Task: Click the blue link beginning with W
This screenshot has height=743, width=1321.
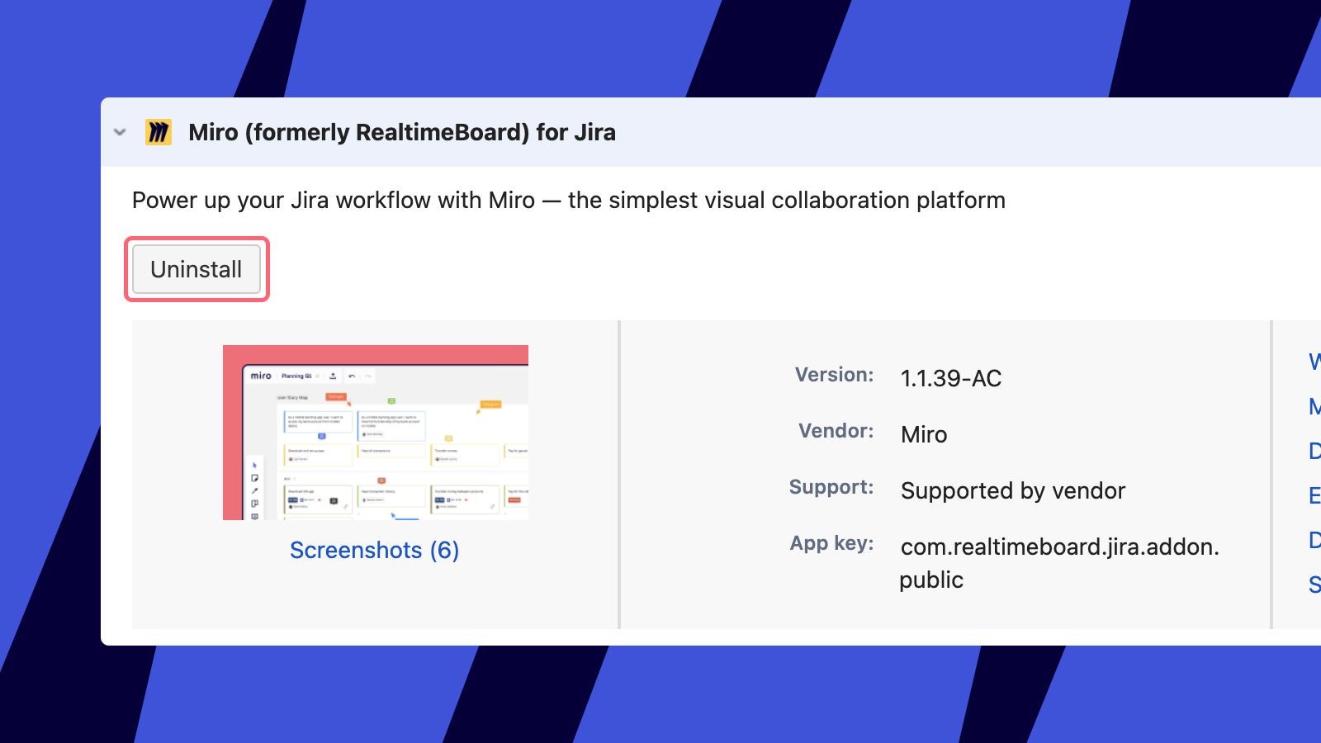Action: (1313, 362)
